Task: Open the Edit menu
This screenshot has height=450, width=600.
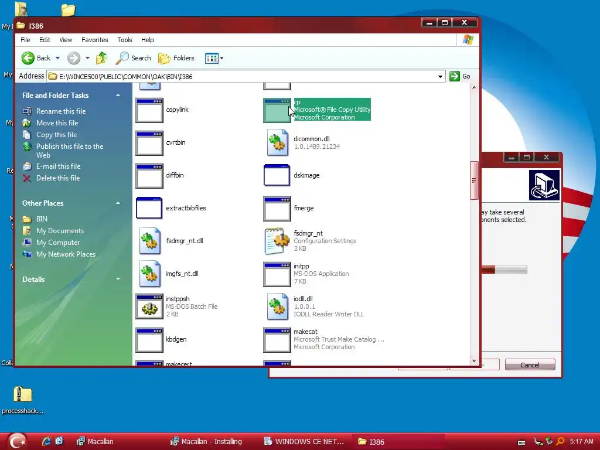Action: [45, 40]
